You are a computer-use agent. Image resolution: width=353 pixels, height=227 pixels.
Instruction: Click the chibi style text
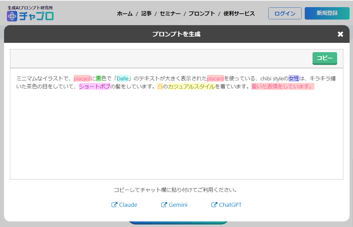click(x=272, y=79)
